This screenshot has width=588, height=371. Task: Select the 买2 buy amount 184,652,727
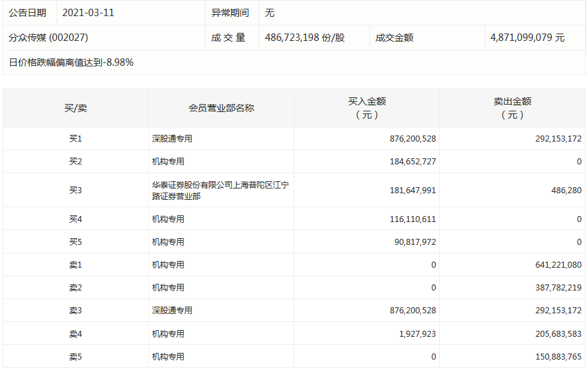tap(412, 162)
